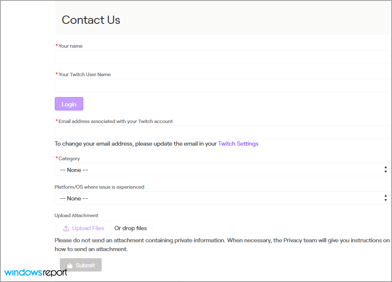Open the Category dropdown
Image resolution: width=392 pixels, height=282 pixels.
coord(222,169)
